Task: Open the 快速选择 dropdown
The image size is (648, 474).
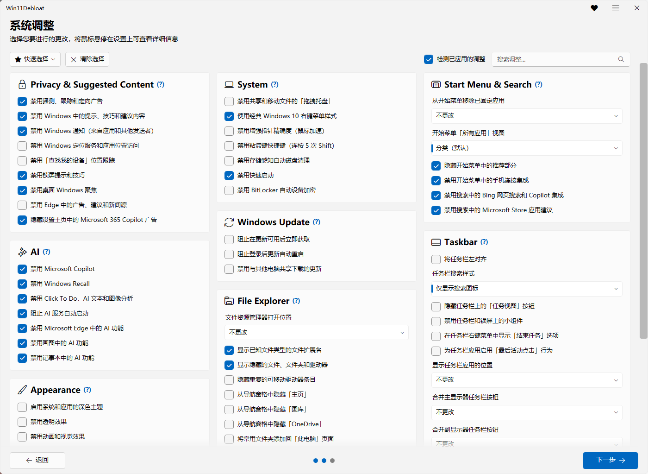Action: (x=35, y=59)
